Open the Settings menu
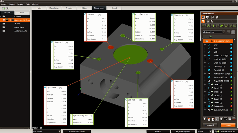Viewport: 238px width, 133px height. tap(20, 4)
